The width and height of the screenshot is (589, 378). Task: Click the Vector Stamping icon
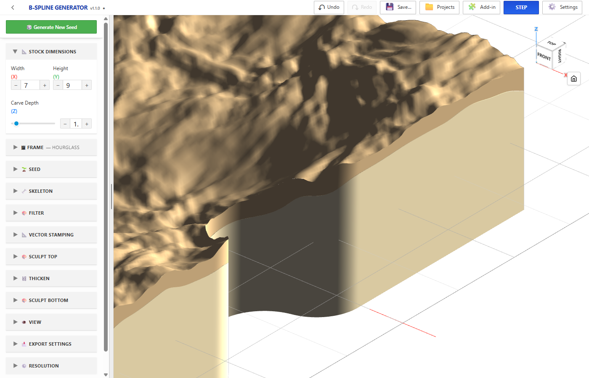[x=24, y=235]
